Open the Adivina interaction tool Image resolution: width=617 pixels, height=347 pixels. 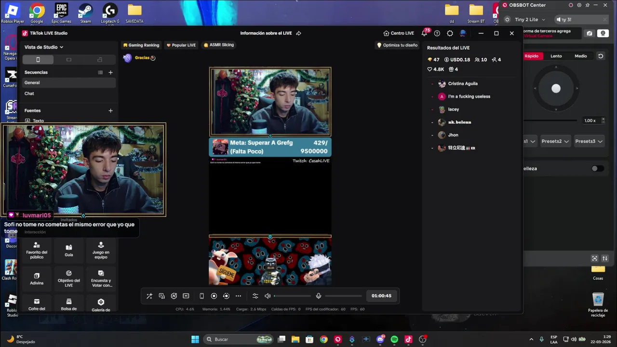37,279
